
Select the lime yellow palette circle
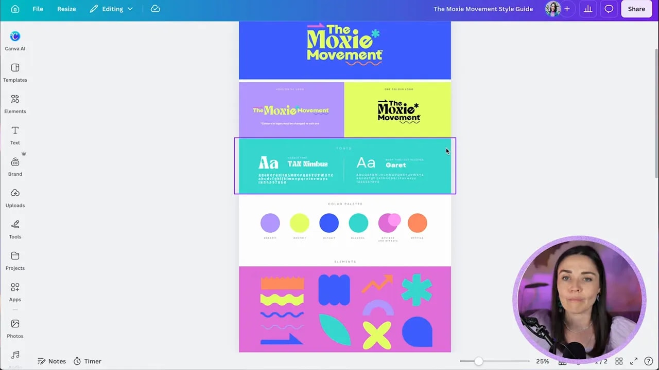click(300, 223)
